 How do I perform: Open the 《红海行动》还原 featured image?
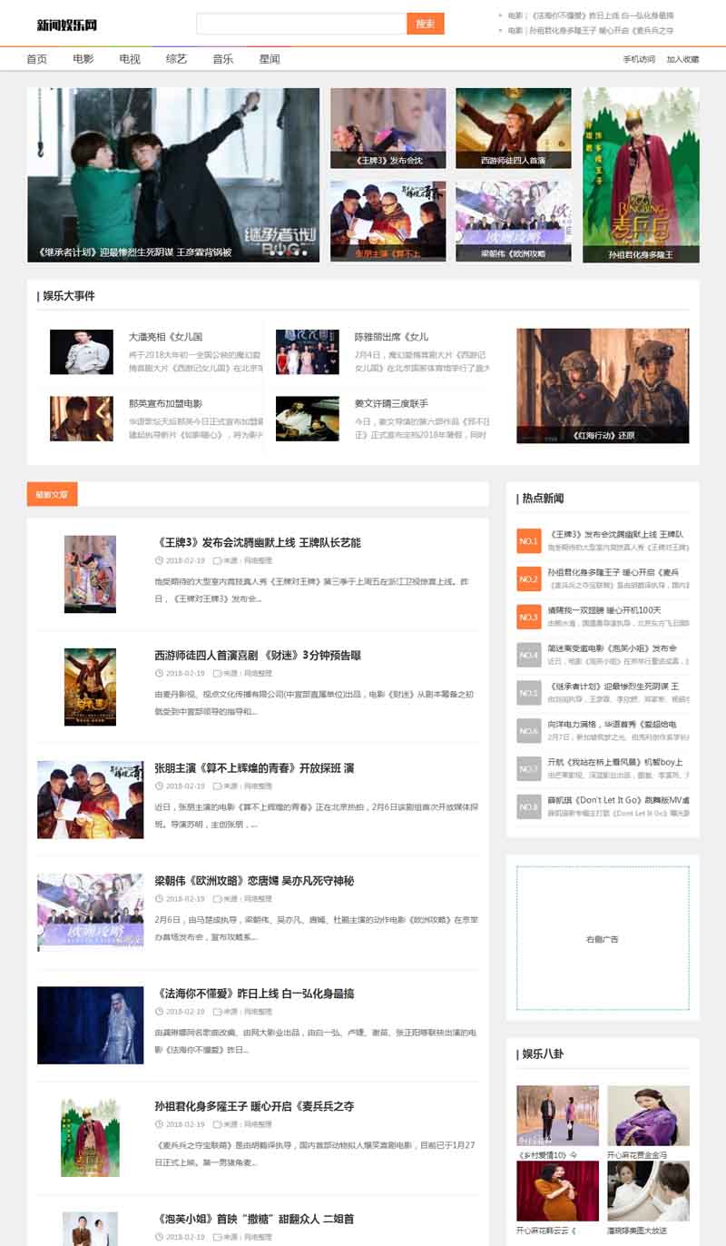point(603,385)
